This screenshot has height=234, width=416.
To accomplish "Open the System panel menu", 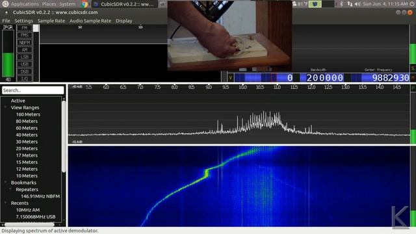I will coord(67,4).
